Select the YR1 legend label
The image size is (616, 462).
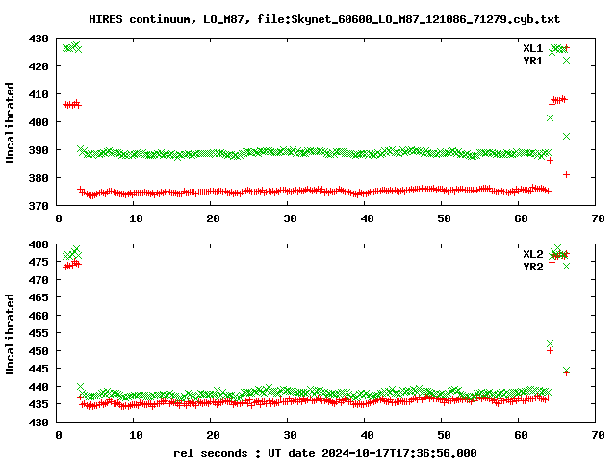(532, 61)
